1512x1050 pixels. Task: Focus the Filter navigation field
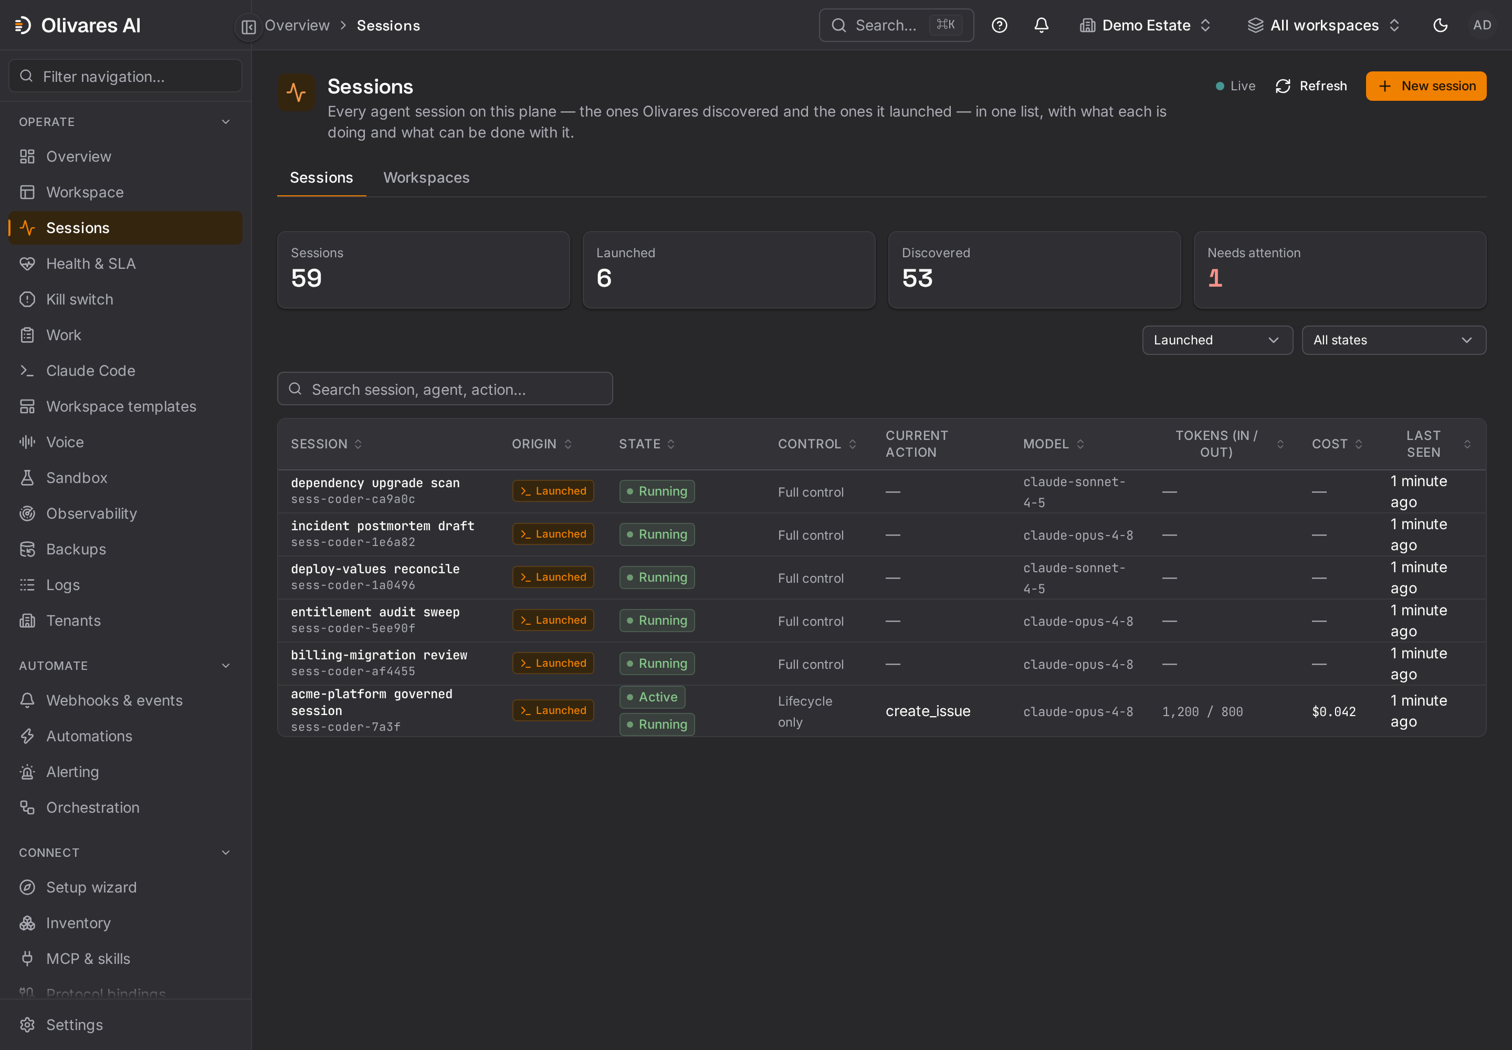125,76
